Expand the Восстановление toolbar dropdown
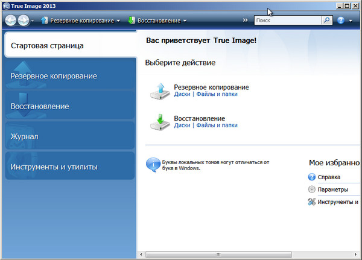The height and width of the screenshot is (260, 362). 185,21
